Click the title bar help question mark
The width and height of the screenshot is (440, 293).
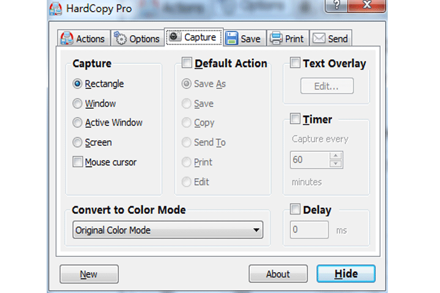click(337, 6)
